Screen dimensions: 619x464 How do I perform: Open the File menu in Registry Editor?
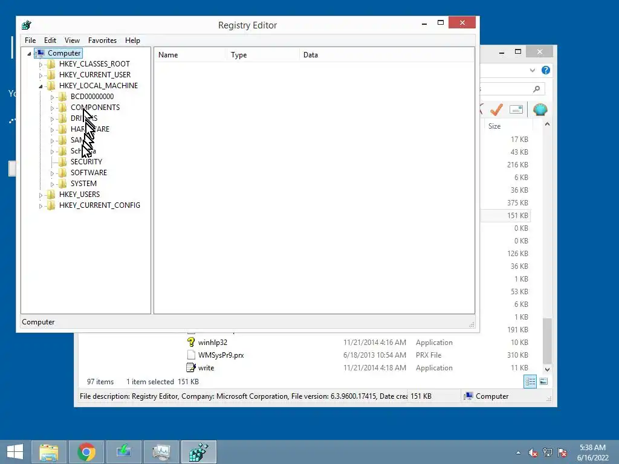pos(30,40)
